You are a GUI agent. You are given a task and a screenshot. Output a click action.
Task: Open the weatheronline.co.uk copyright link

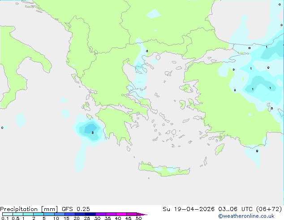point(246,216)
